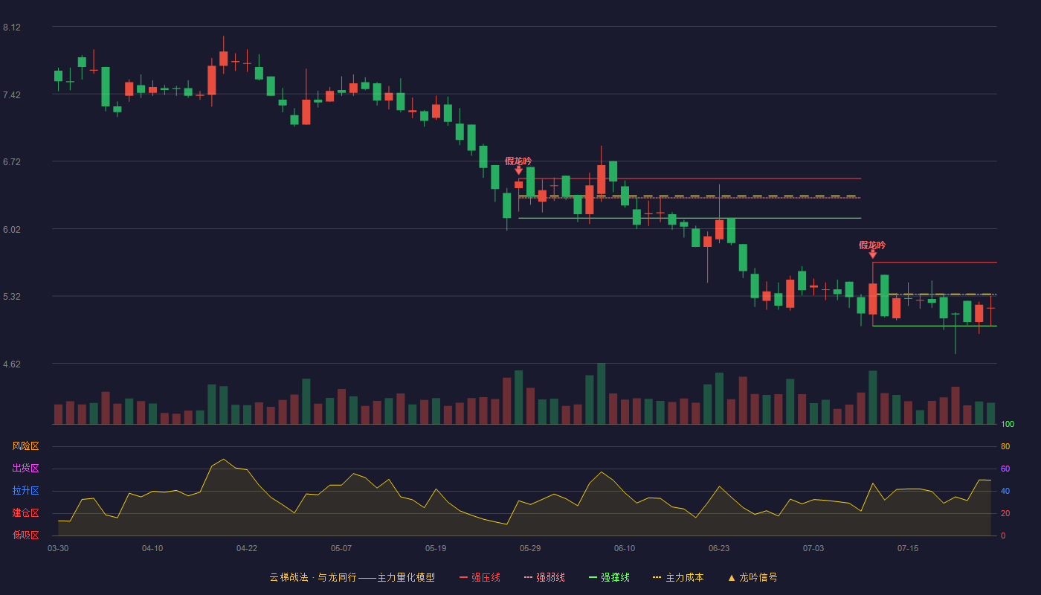The width and height of the screenshot is (1041, 595).
Task: Click the tallest volume bar near 06-10
Action: click(x=601, y=393)
